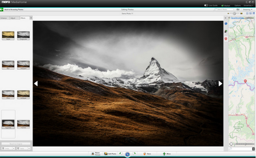This screenshot has height=158, width=256.
Task: Open the map location pin panel
Action: (226, 39)
